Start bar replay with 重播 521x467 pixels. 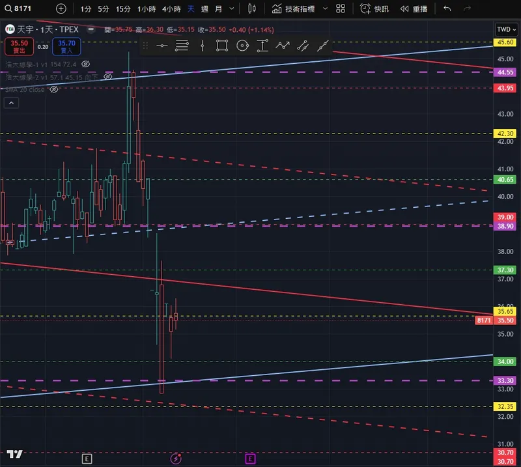pyautogui.click(x=414, y=9)
